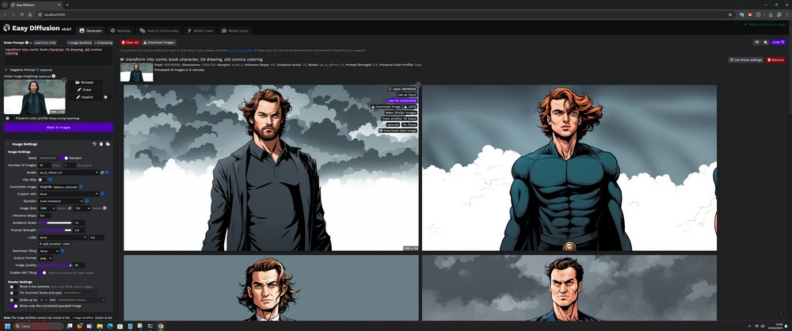
Task: Click the Remove trash button
Action: click(x=775, y=59)
